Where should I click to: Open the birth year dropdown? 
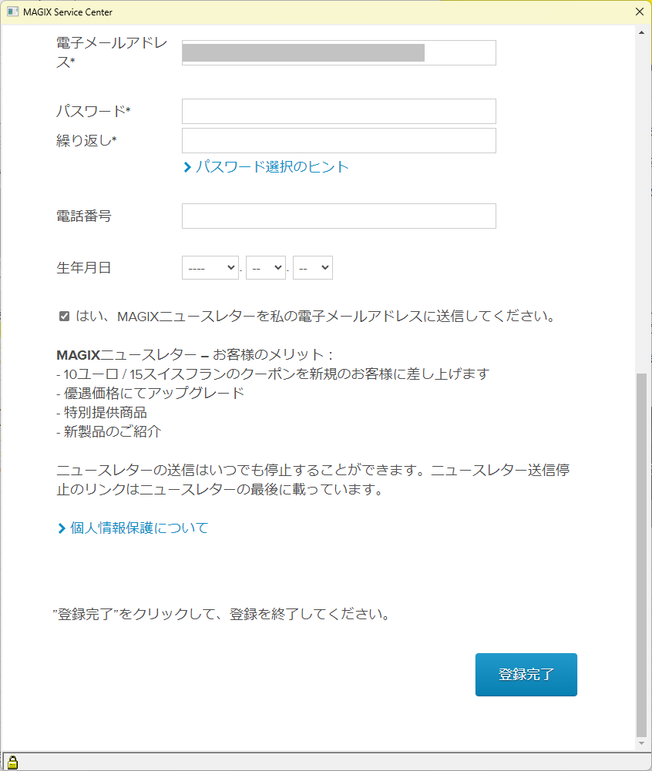pos(210,267)
